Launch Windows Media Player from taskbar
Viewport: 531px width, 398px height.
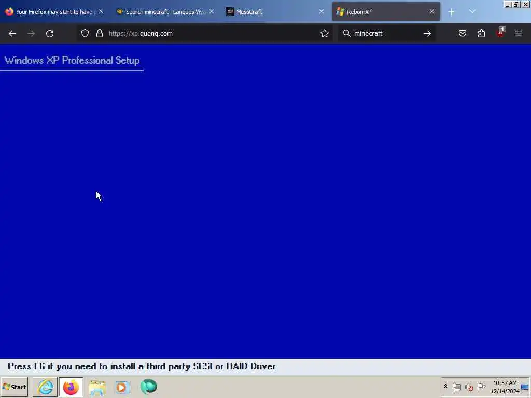122,387
